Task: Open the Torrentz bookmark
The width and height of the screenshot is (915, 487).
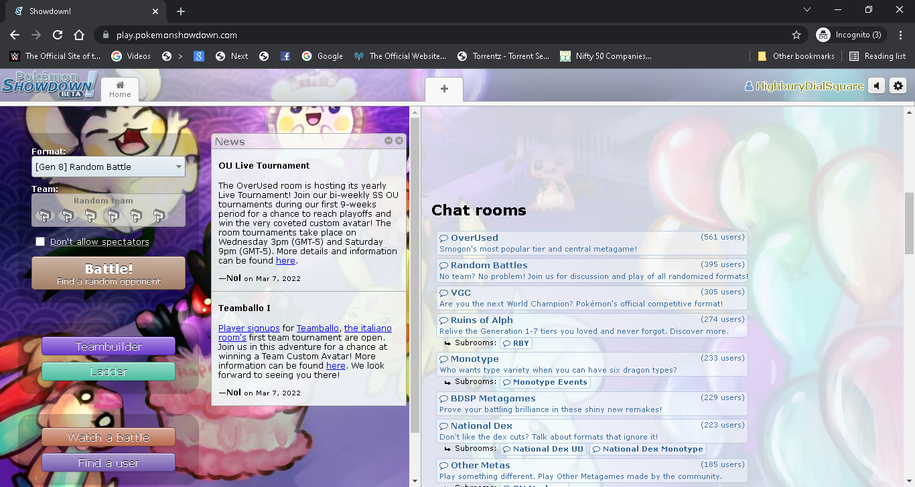Action: click(x=504, y=56)
